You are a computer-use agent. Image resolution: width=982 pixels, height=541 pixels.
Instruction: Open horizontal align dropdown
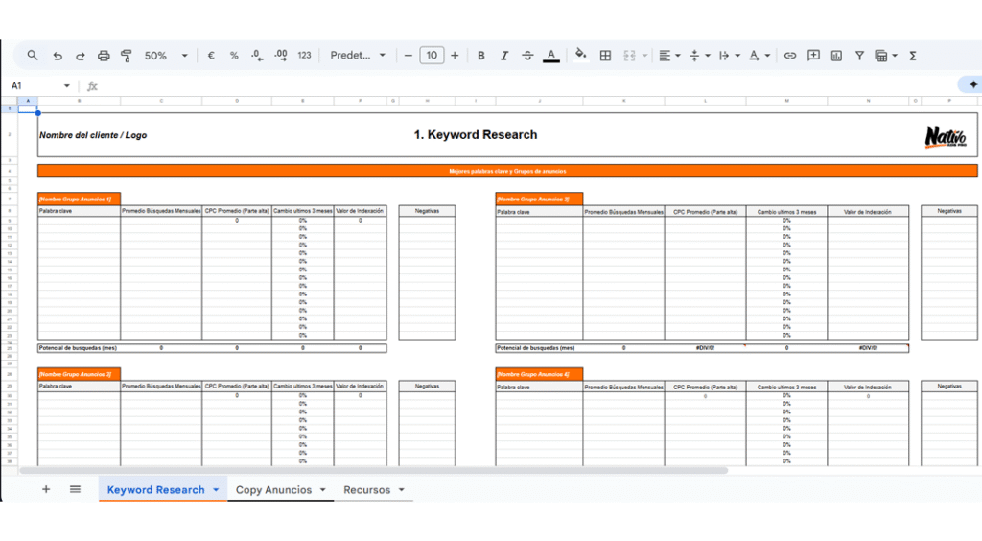tap(669, 56)
